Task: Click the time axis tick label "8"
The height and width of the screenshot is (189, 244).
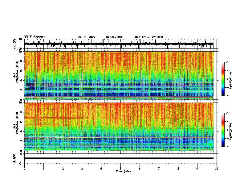Action: (178, 169)
